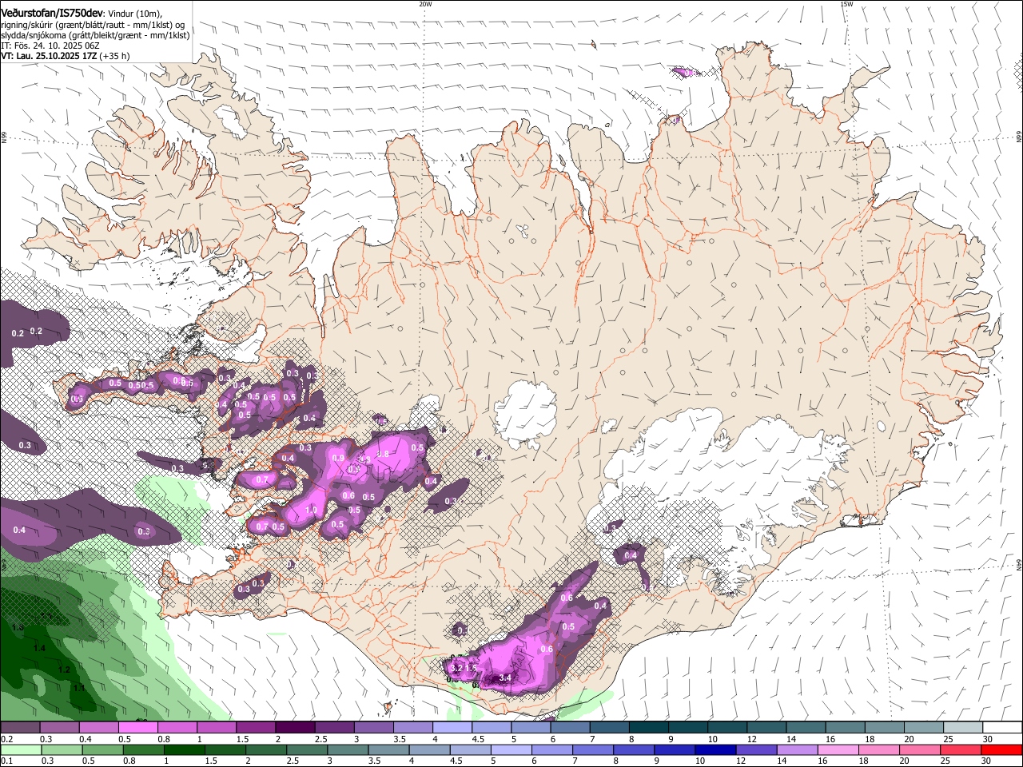Click the '18' label under lower legend row
Viewport: 1023px width, 767px height.
click(x=863, y=761)
